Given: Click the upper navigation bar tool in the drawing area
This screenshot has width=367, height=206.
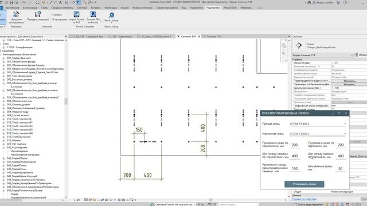Looking at the screenshot, I should click(x=284, y=46).
